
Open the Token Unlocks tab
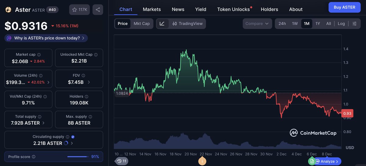click(x=233, y=9)
